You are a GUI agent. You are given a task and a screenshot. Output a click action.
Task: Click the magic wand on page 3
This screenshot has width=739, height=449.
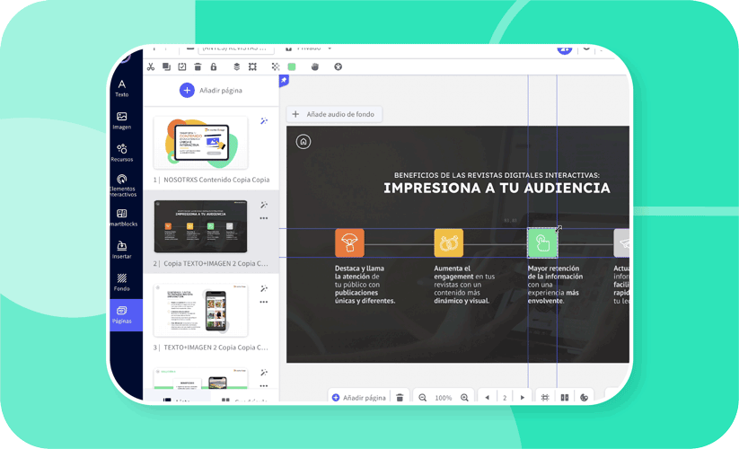264,288
